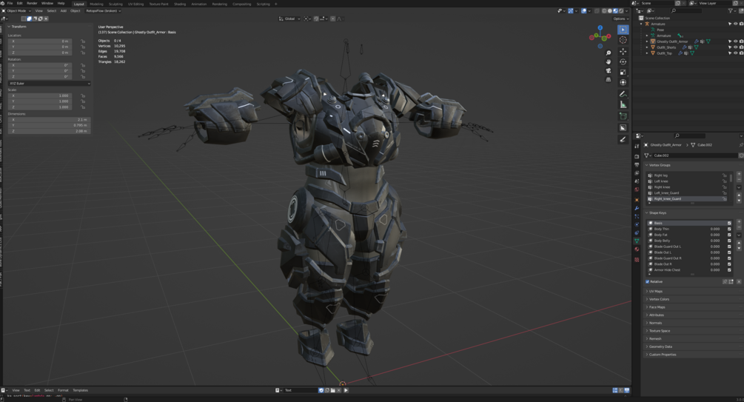Select the Cursor tool in viewport toolbar
744x402 pixels.
pos(623,40)
